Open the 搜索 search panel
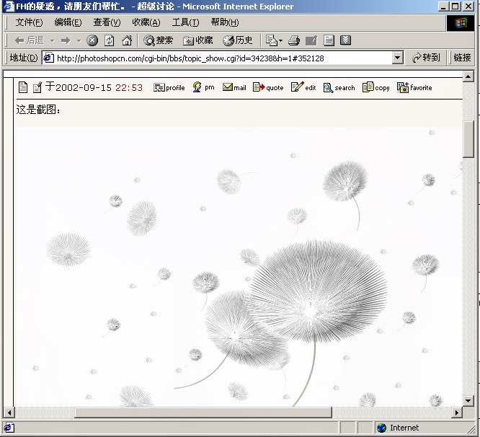 point(159,40)
